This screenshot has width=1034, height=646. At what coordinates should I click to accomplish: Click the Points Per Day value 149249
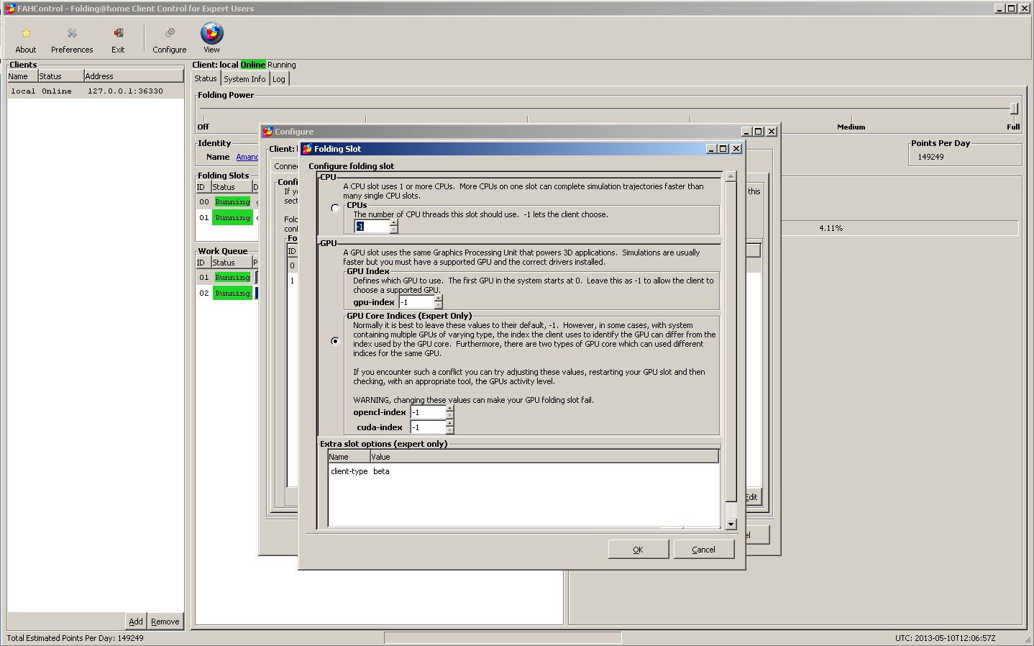pos(930,157)
